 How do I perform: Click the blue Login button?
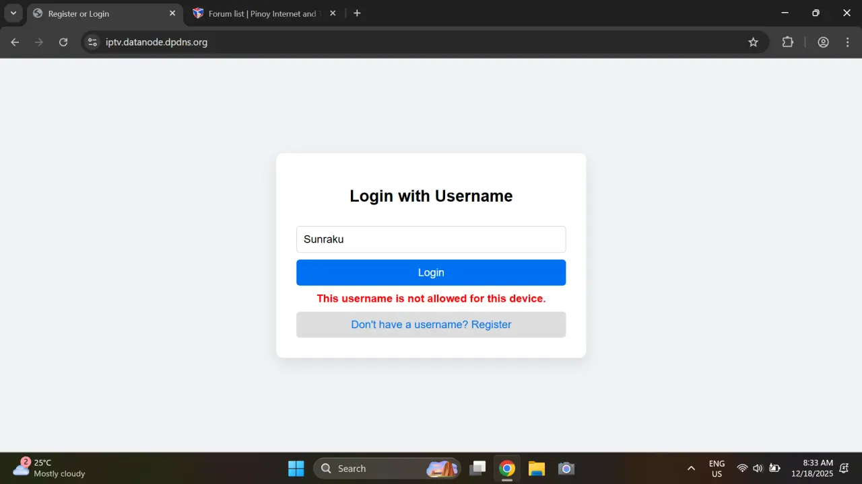(431, 272)
